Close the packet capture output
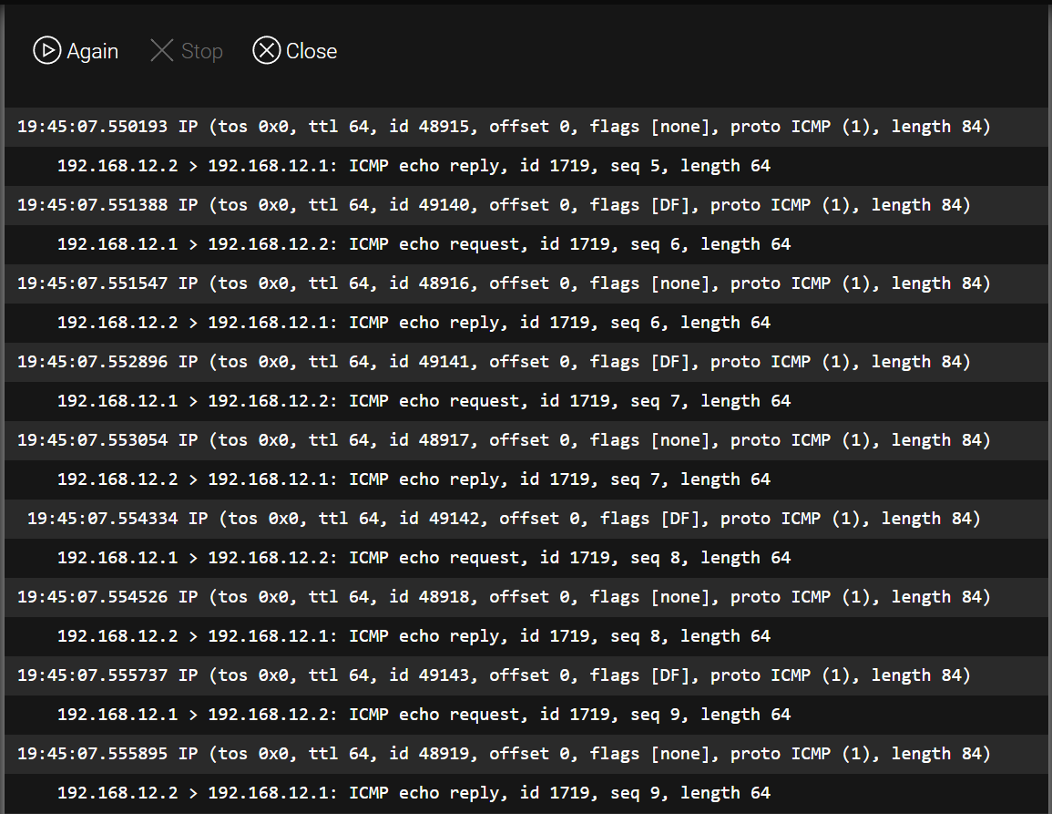Image resolution: width=1052 pixels, height=814 pixels. pyautogui.click(x=295, y=51)
